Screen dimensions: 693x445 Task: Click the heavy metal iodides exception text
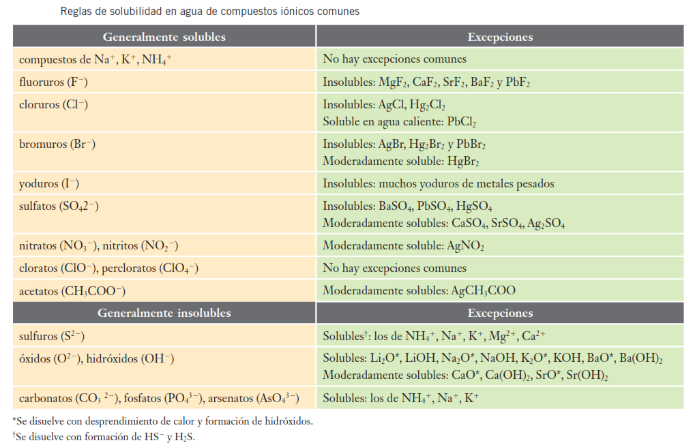pyautogui.click(x=439, y=183)
